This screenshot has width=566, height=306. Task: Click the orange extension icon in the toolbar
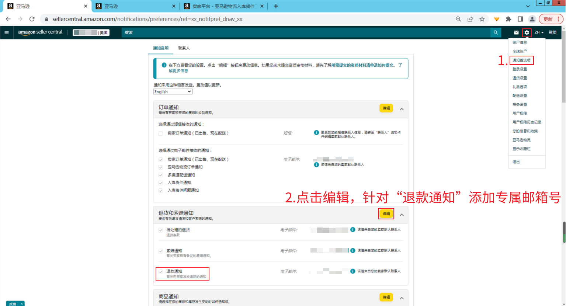(x=497, y=19)
